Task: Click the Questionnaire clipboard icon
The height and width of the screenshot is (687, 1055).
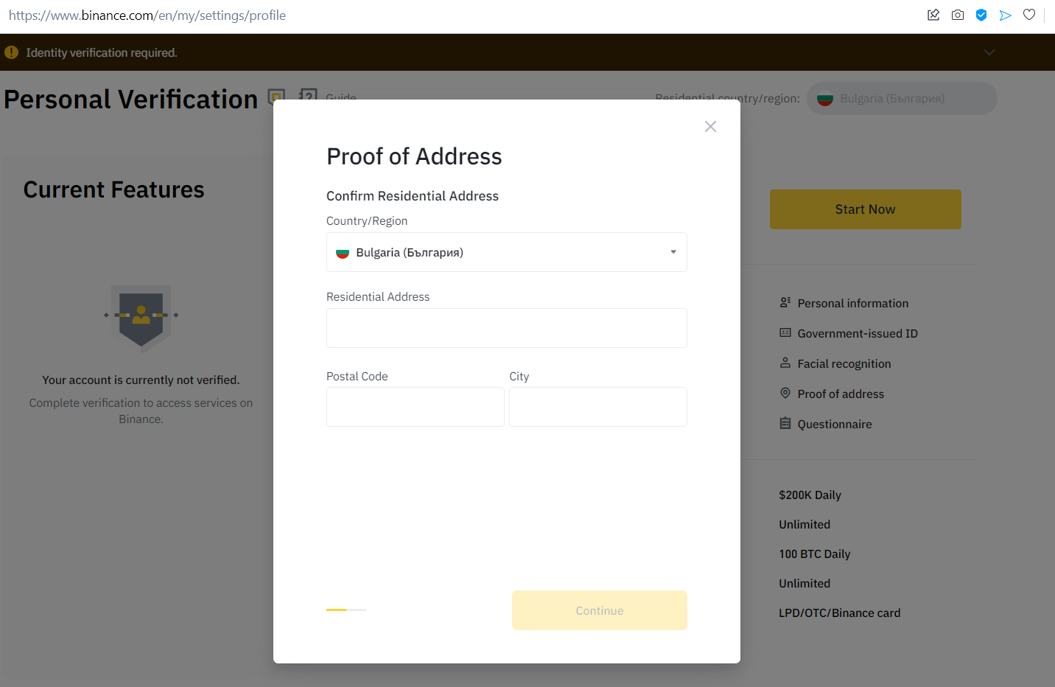Action: [x=785, y=423]
